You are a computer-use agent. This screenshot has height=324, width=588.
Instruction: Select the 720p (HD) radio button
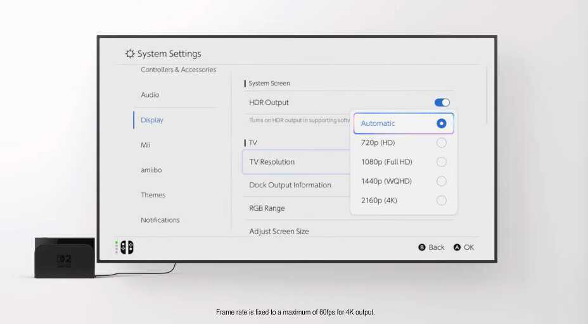point(441,143)
